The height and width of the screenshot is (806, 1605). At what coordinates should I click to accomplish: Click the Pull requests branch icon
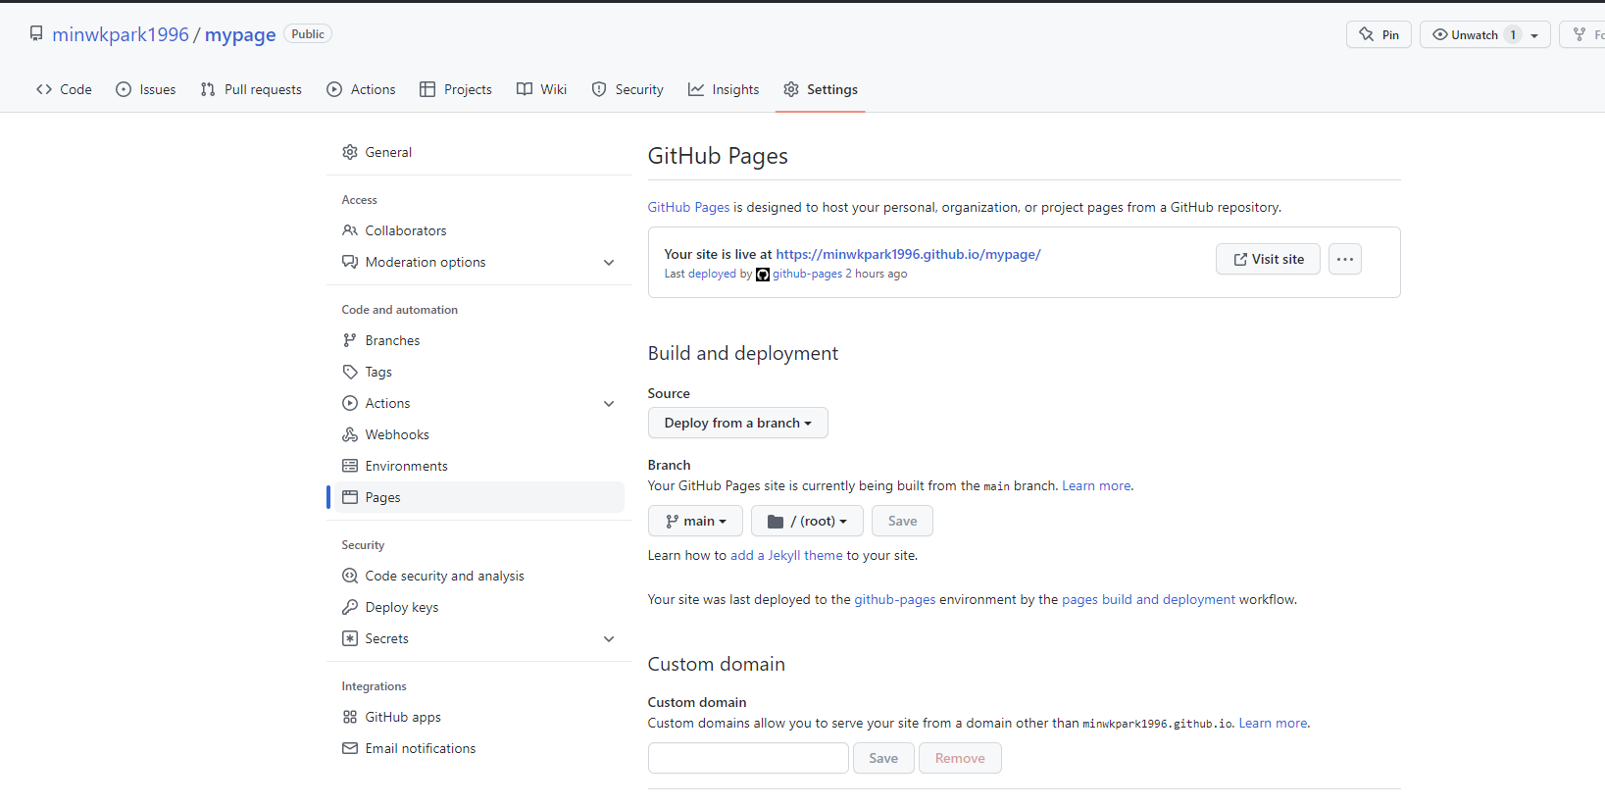(208, 89)
